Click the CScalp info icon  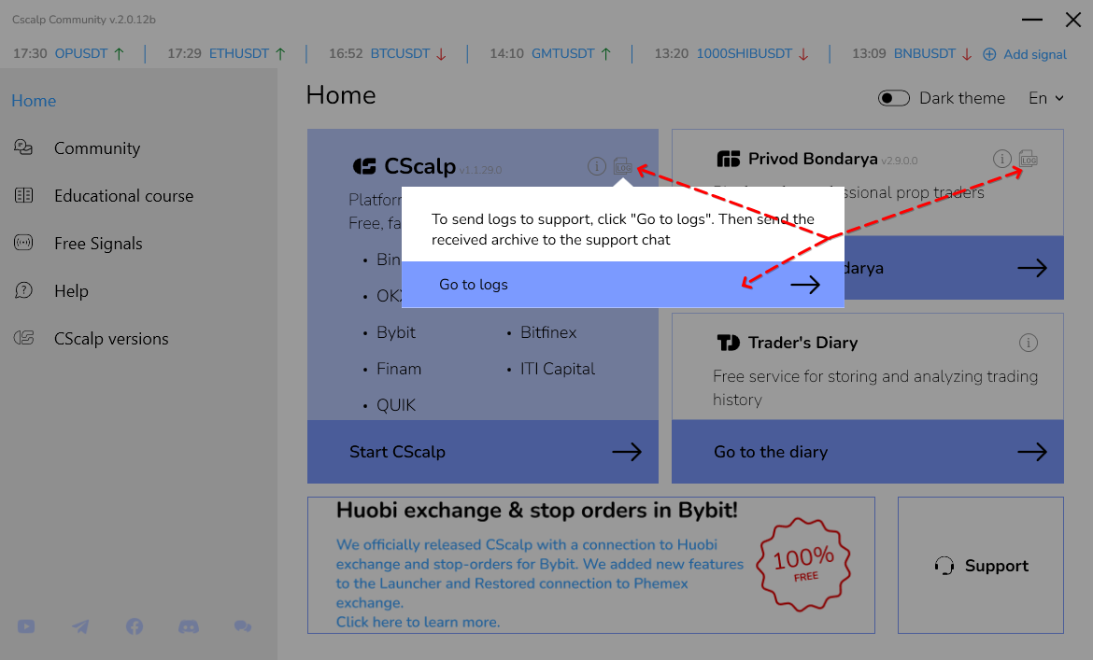point(597,166)
